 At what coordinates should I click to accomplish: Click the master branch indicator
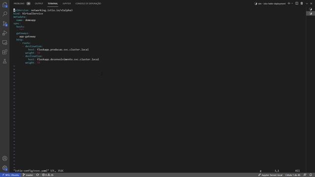point(28,175)
